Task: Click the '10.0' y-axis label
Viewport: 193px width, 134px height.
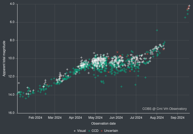Action: (x=12, y=58)
